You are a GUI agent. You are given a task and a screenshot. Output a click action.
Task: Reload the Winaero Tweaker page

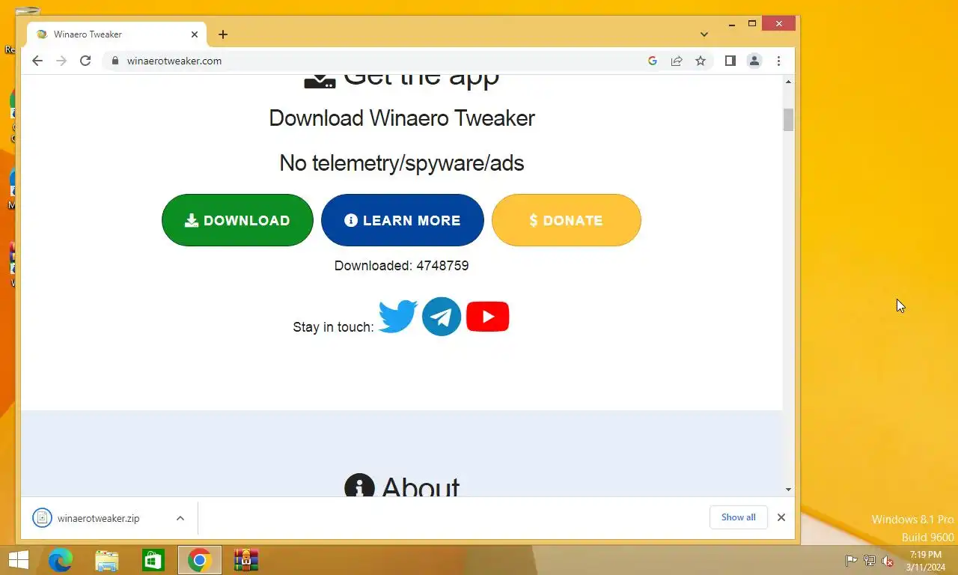(x=85, y=61)
